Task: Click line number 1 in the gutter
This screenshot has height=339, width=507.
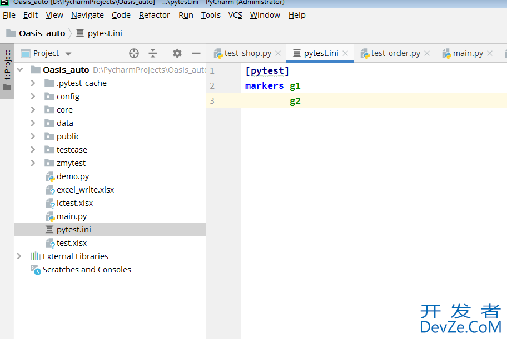Action: tap(212, 70)
